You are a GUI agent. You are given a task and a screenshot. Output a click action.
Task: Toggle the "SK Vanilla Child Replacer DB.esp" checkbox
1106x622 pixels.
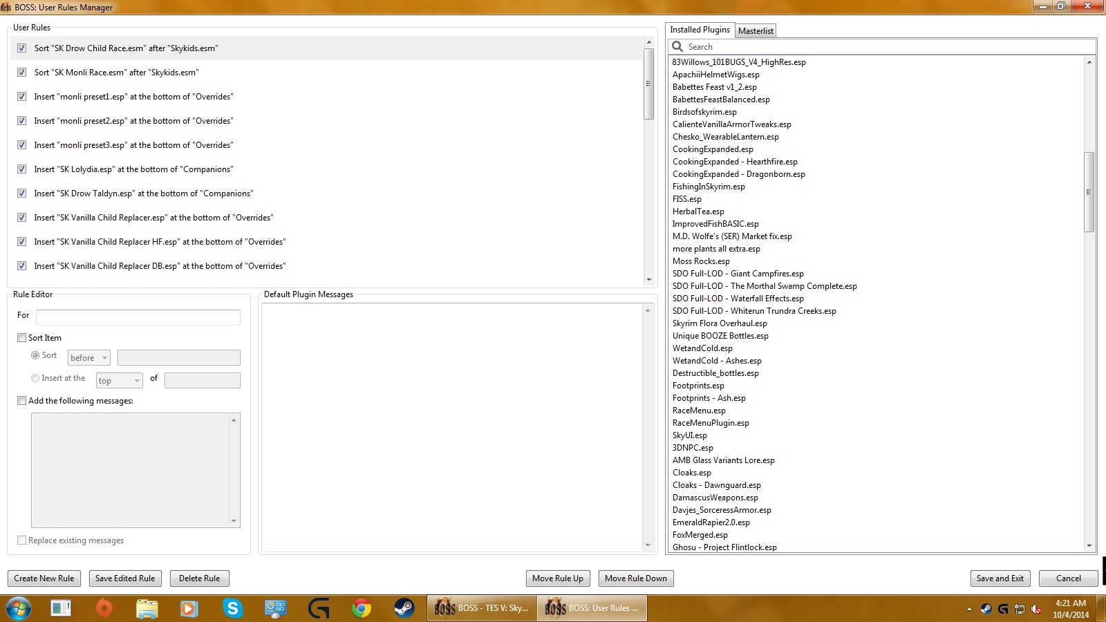pos(21,266)
